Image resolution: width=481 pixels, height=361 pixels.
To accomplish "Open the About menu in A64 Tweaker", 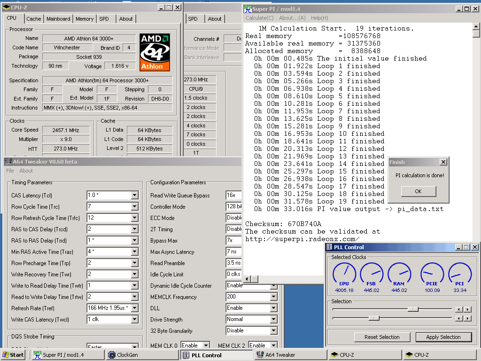I will [26, 171].
